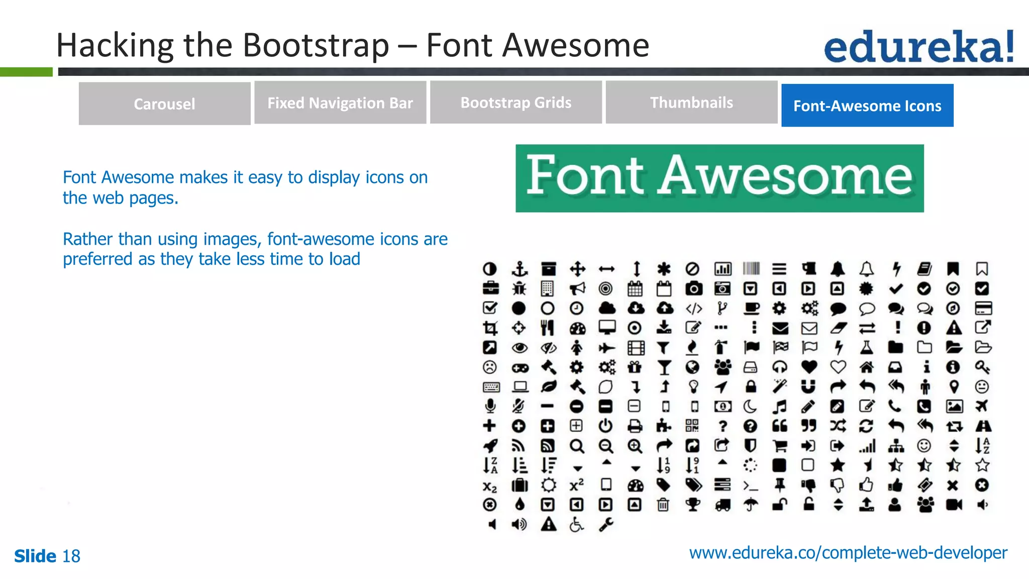1029x579 pixels.
Task: Select the video camera icon
Action: pyautogui.click(x=954, y=505)
